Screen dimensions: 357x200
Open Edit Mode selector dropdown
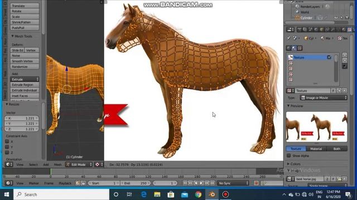point(79,164)
